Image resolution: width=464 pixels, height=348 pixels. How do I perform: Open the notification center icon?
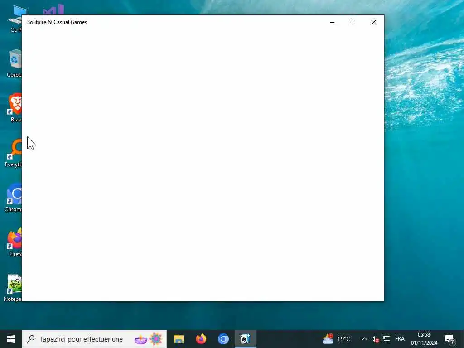coord(450,339)
